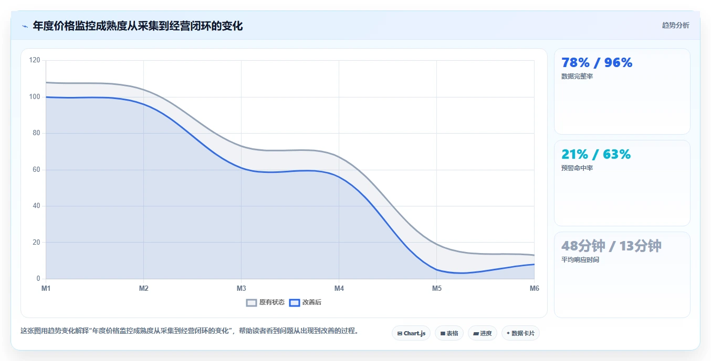711x361 pixels.
Task: Click the blue 改善后 legend swatch
Action: (295, 302)
